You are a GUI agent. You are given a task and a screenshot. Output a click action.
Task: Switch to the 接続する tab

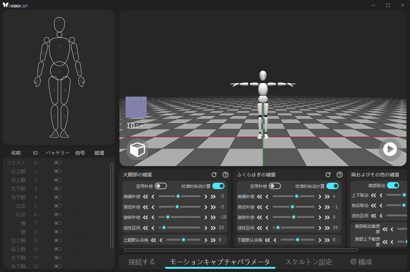tap(141, 262)
